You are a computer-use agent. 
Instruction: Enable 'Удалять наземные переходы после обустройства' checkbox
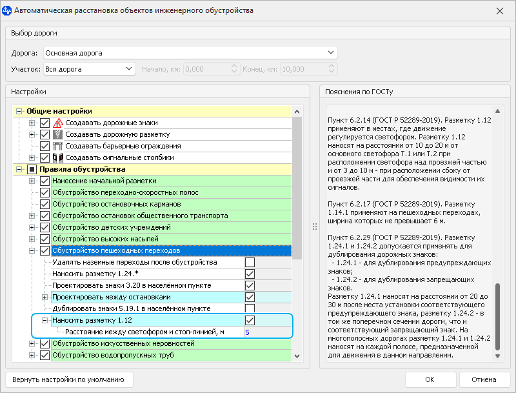tap(250, 262)
